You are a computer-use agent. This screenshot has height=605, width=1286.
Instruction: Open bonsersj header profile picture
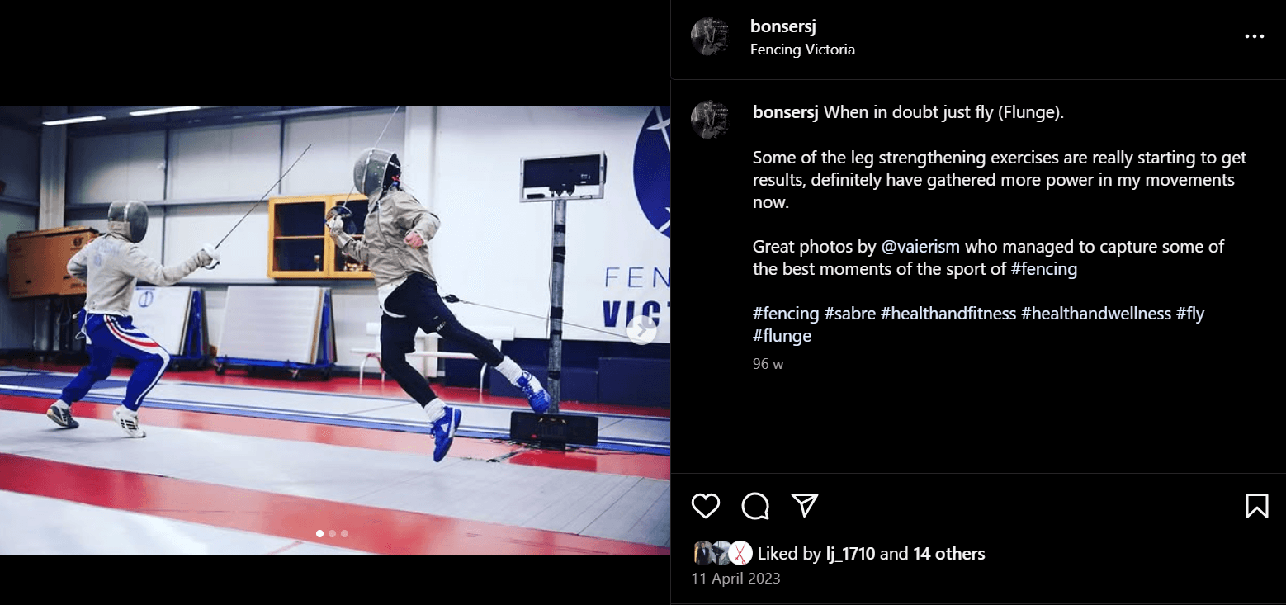click(x=710, y=36)
